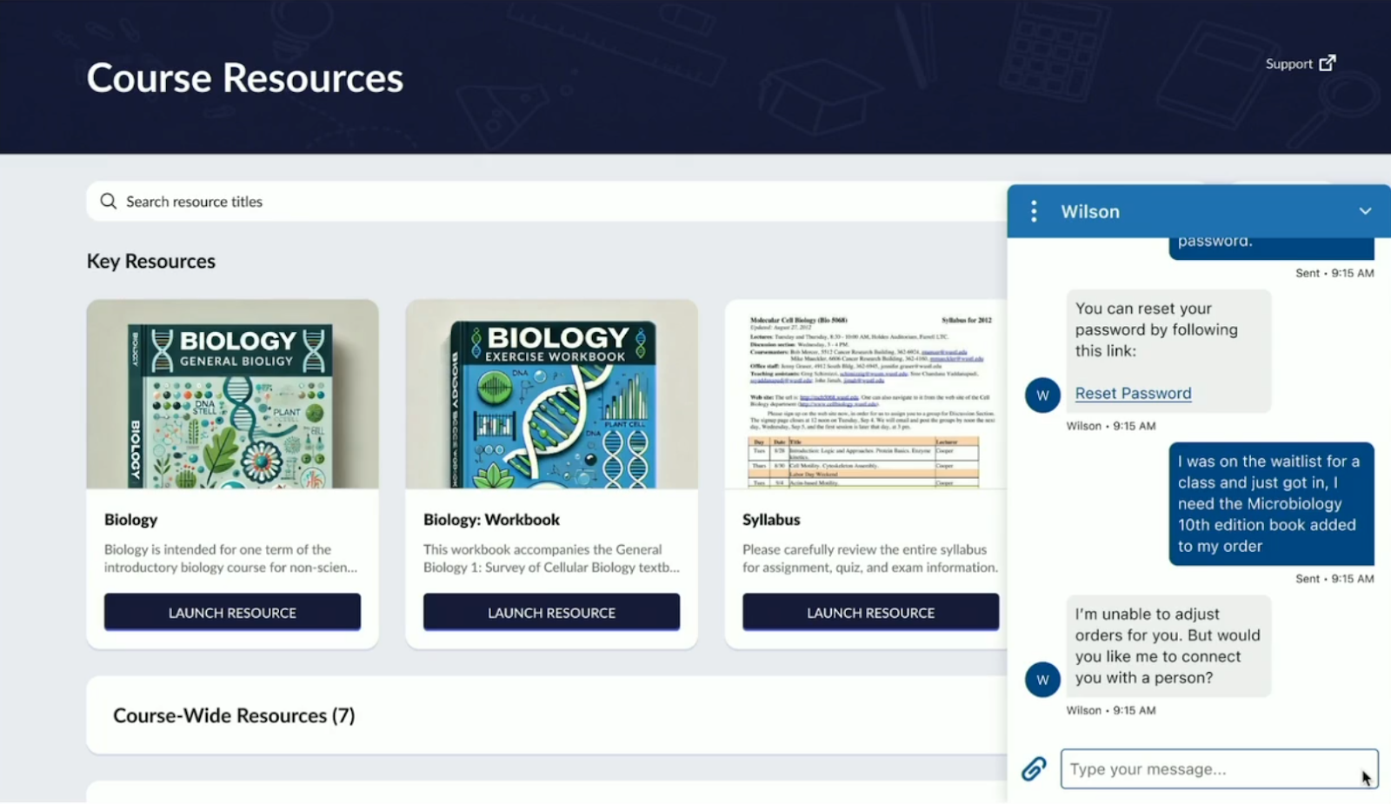Launch the Biology resource
This screenshot has width=1391, height=804.
point(232,613)
